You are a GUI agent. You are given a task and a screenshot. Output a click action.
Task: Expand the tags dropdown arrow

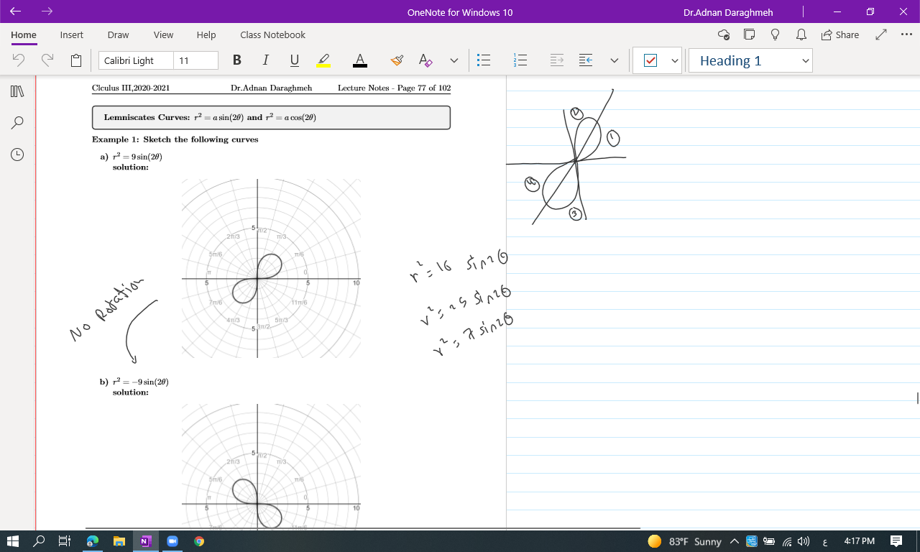coord(674,61)
